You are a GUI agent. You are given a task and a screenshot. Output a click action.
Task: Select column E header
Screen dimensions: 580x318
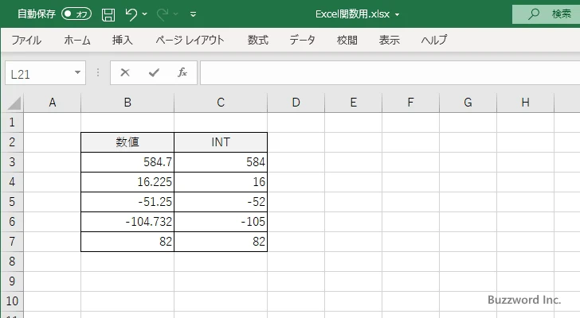pyautogui.click(x=353, y=103)
